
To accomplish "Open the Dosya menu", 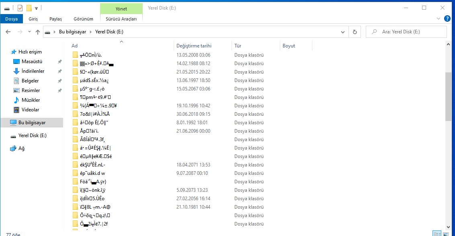I will coord(11,19).
